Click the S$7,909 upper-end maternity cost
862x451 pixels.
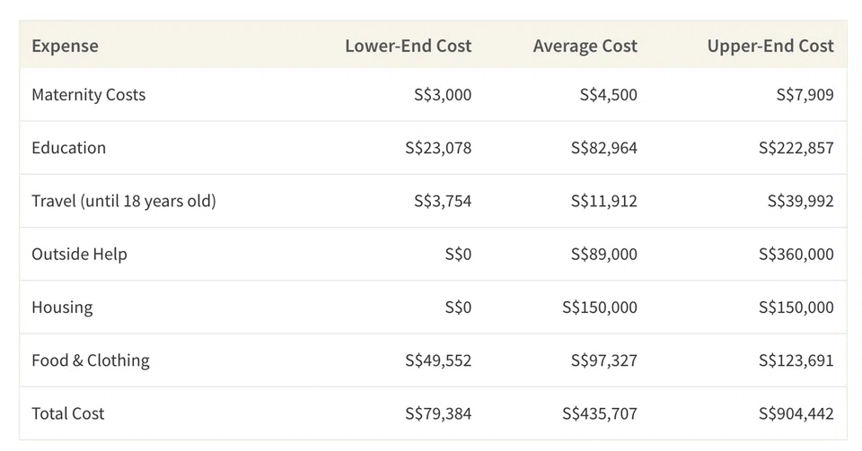click(x=805, y=94)
